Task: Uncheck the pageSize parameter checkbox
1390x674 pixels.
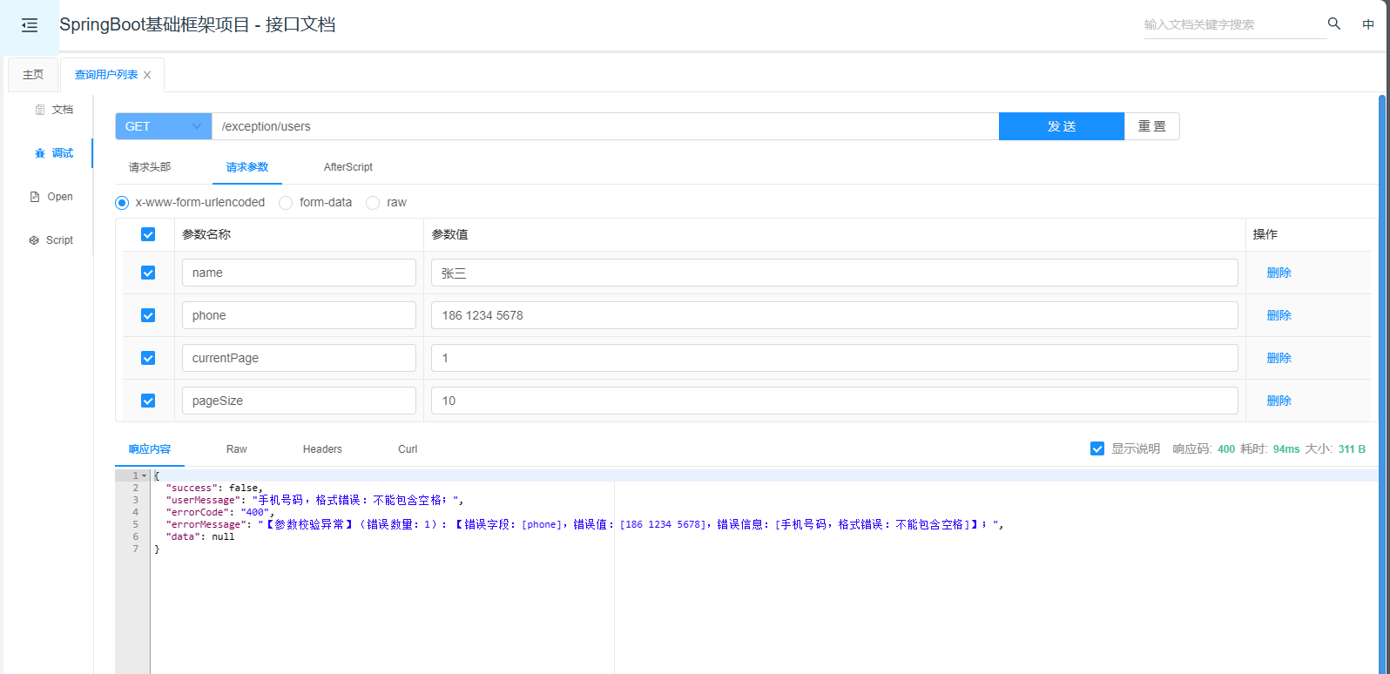Action: pyautogui.click(x=148, y=401)
